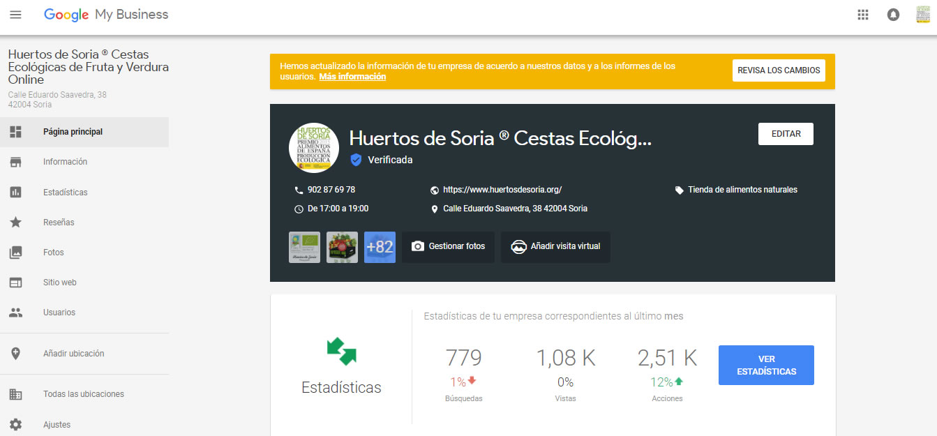Open the +82 photos thumbnail
937x436 pixels.
[x=380, y=247]
